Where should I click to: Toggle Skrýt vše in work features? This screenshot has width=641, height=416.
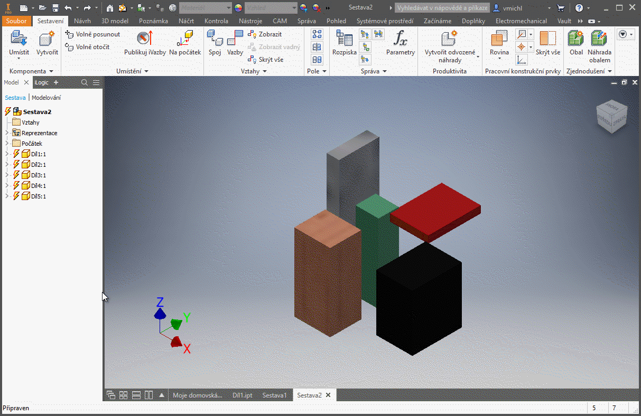click(x=547, y=40)
